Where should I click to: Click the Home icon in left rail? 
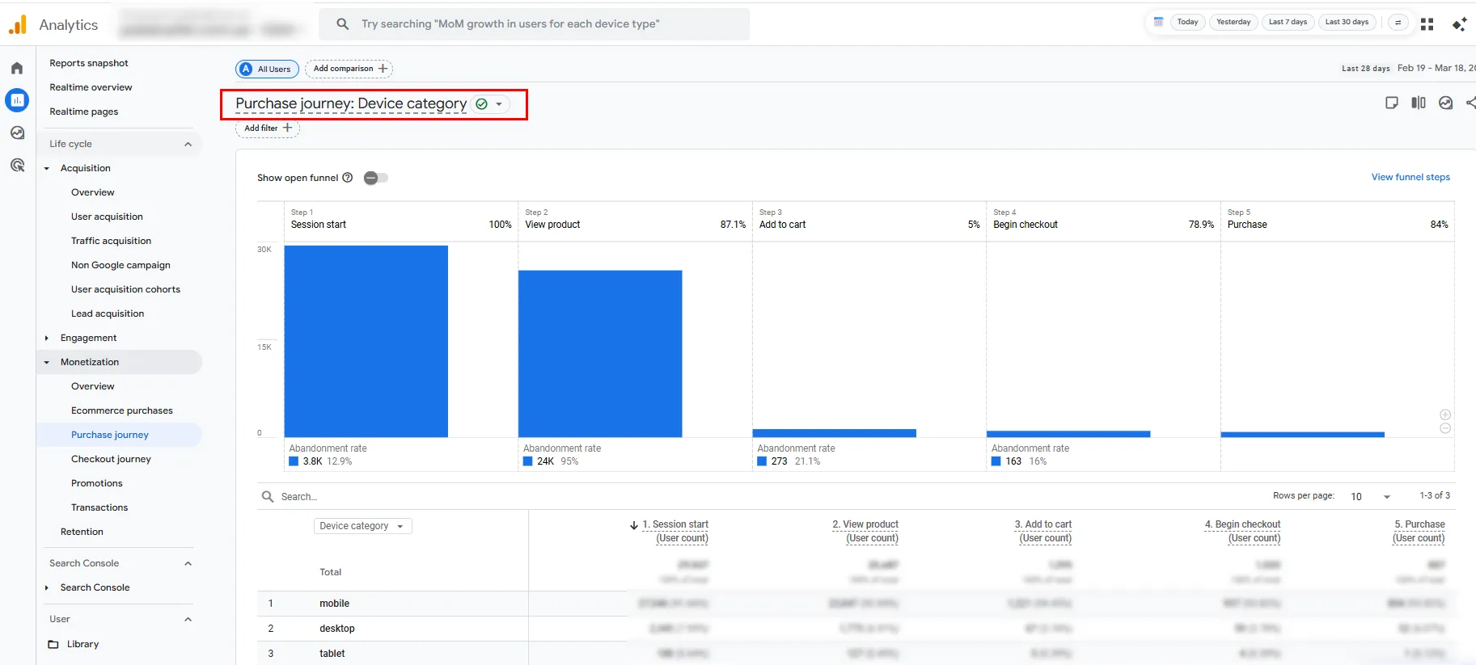[17, 69]
